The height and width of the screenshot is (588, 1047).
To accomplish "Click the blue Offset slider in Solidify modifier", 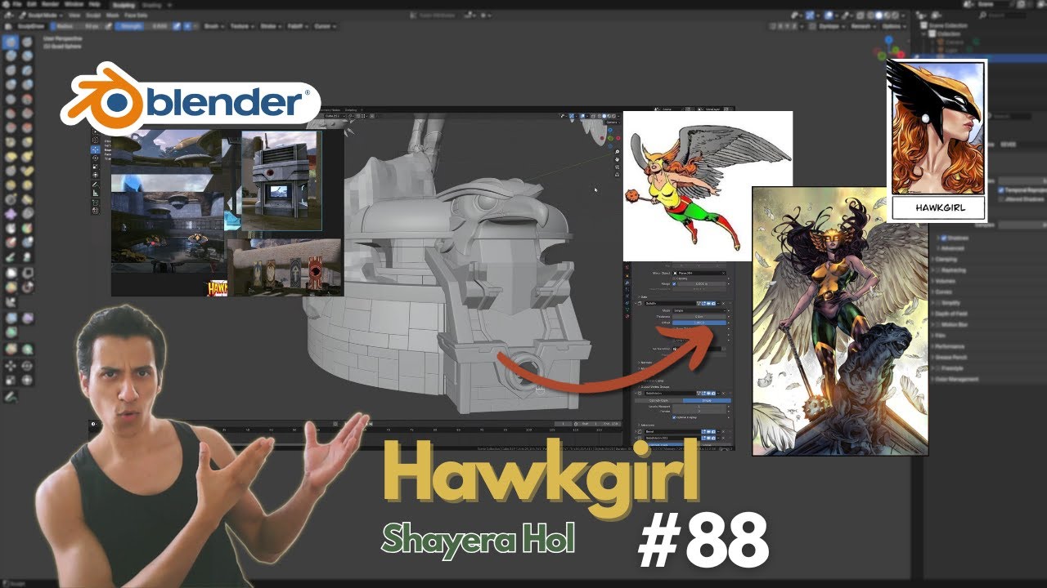I will coord(699,323).
